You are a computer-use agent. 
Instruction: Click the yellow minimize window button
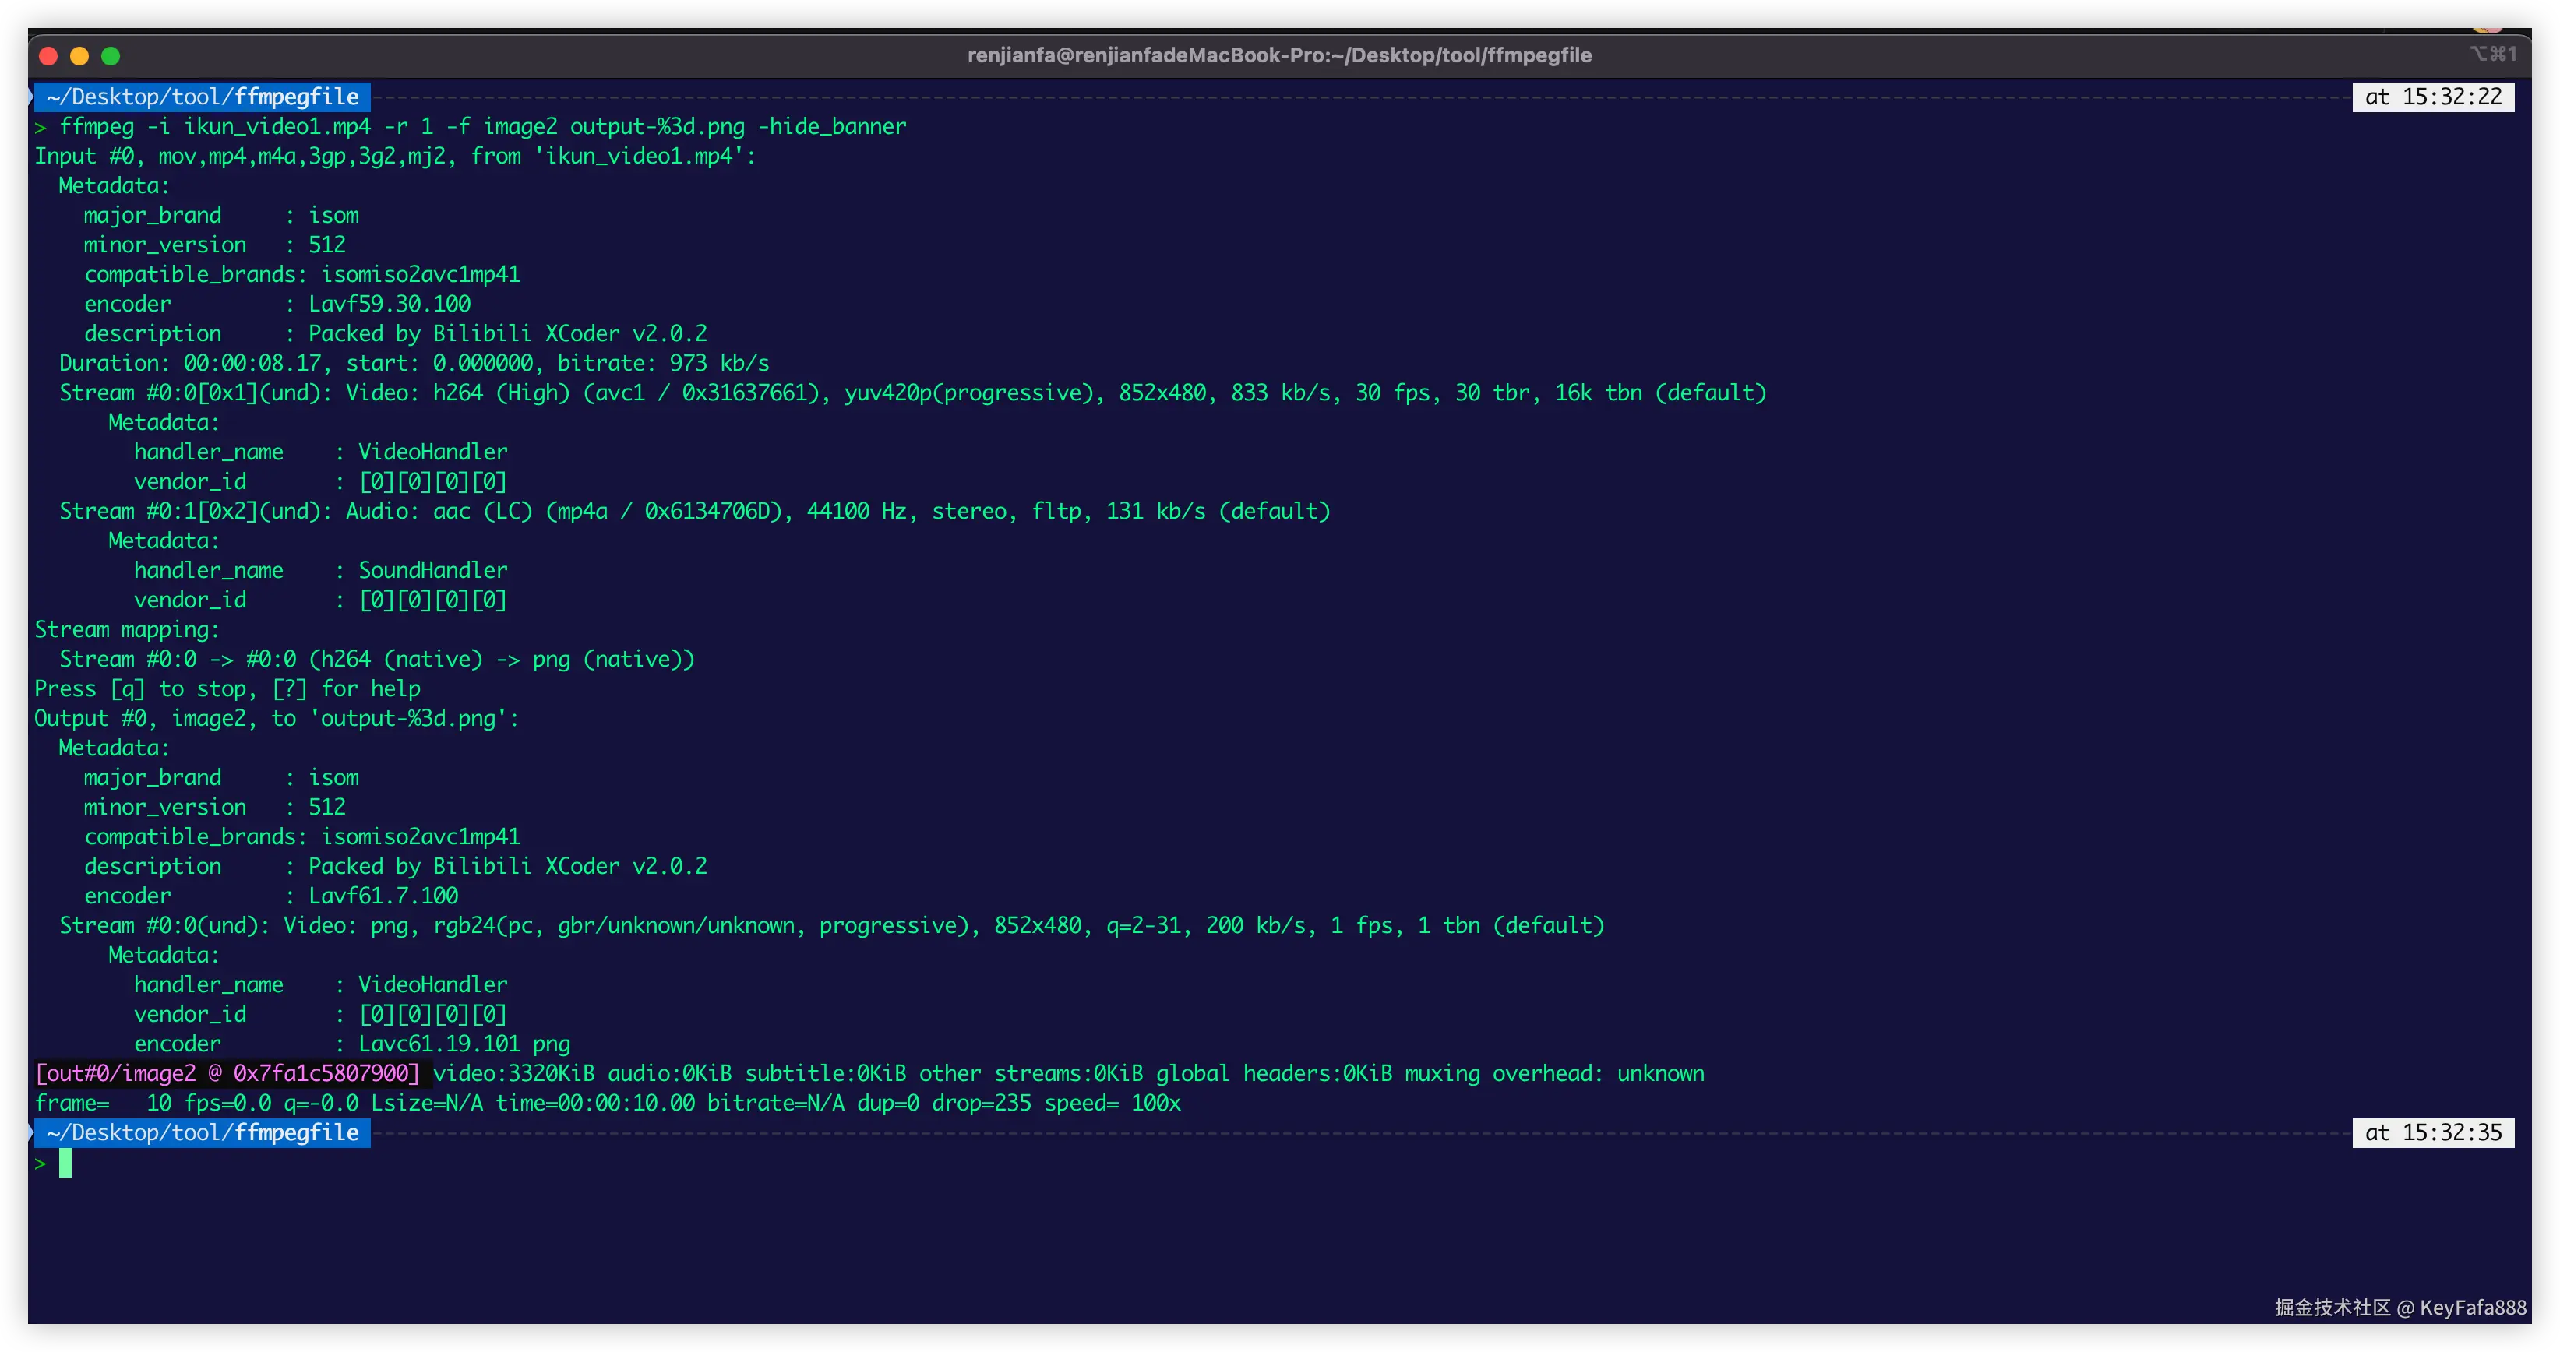(79, 55)
